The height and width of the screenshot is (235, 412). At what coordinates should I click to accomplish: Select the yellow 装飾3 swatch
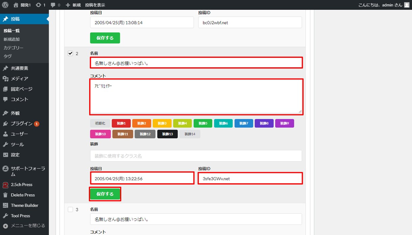pyautogui.click(x=162, y=123)
